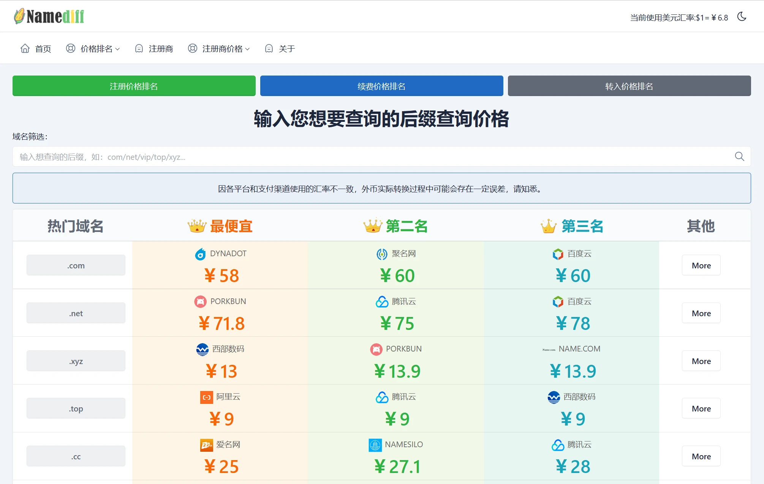
Task: Click the Dynadot logo in .com row
Action: [x=200, y=254]
